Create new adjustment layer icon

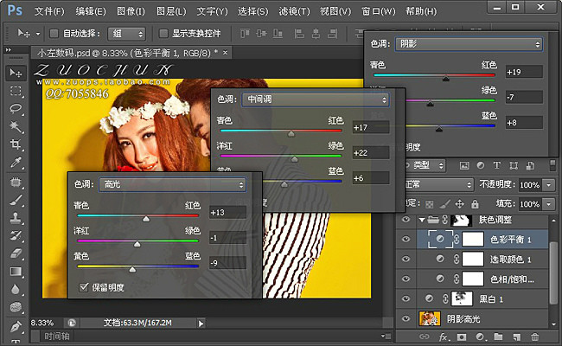pos(480,336)
